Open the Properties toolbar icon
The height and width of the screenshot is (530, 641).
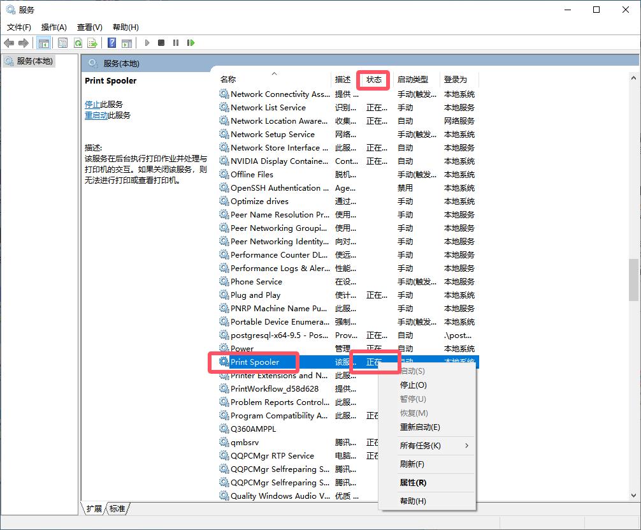pyautogui.click(x=63, y=43)
